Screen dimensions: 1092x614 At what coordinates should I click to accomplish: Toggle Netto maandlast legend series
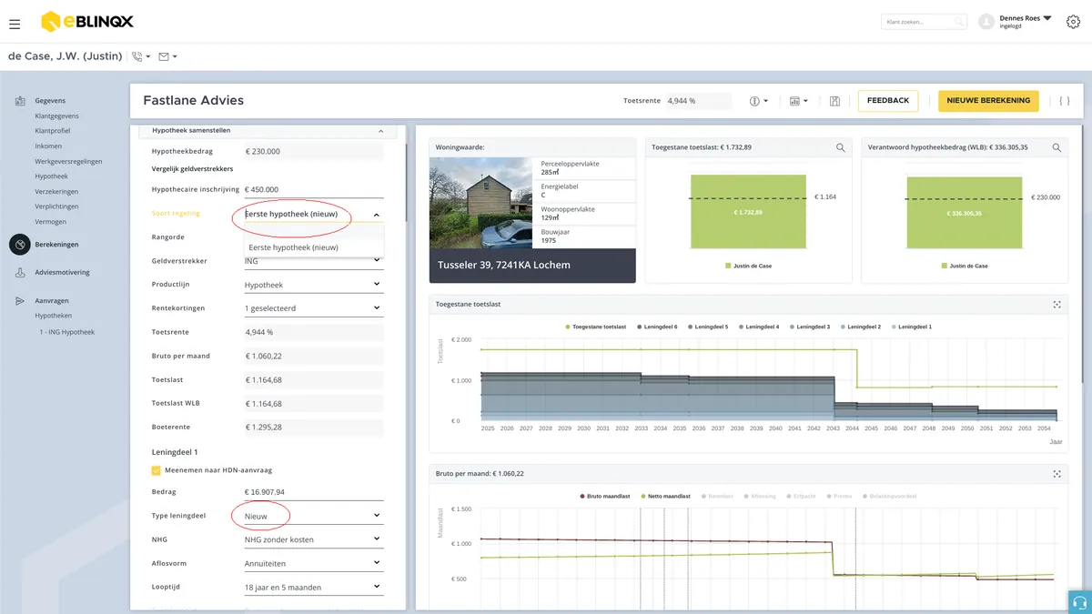pos(665,497)
